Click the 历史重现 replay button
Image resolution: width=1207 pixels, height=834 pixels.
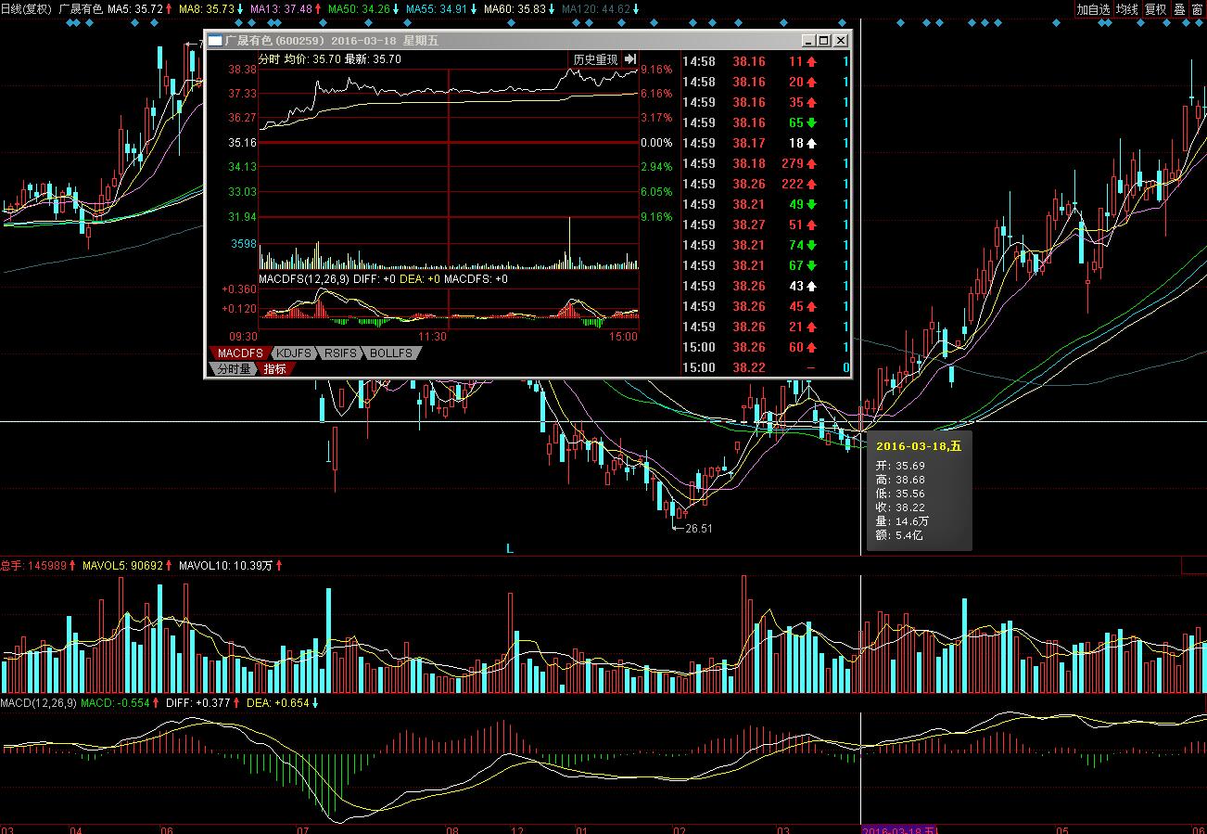click(594, 59)
